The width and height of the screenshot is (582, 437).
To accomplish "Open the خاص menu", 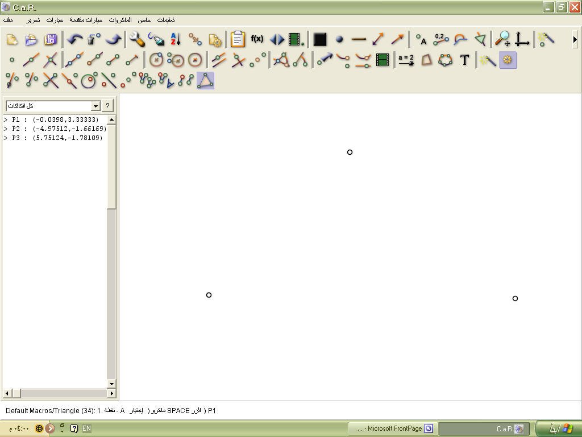I will pos(144,20).
